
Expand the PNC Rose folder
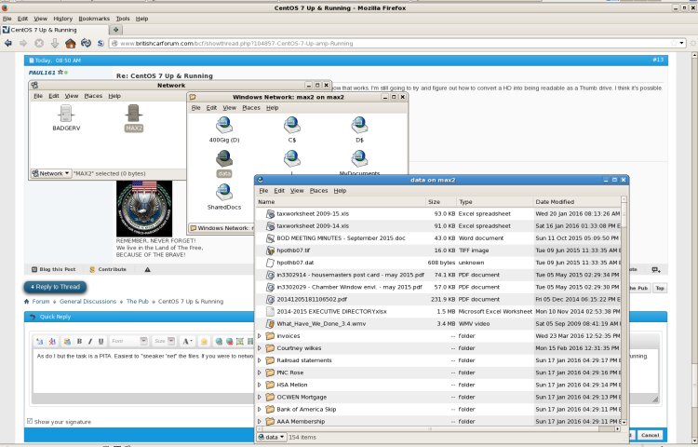click(x=260, y=372)
